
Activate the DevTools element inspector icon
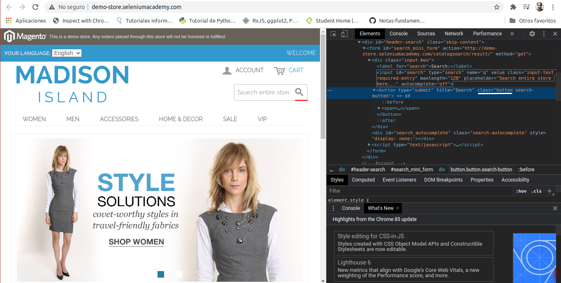(334, 34)
